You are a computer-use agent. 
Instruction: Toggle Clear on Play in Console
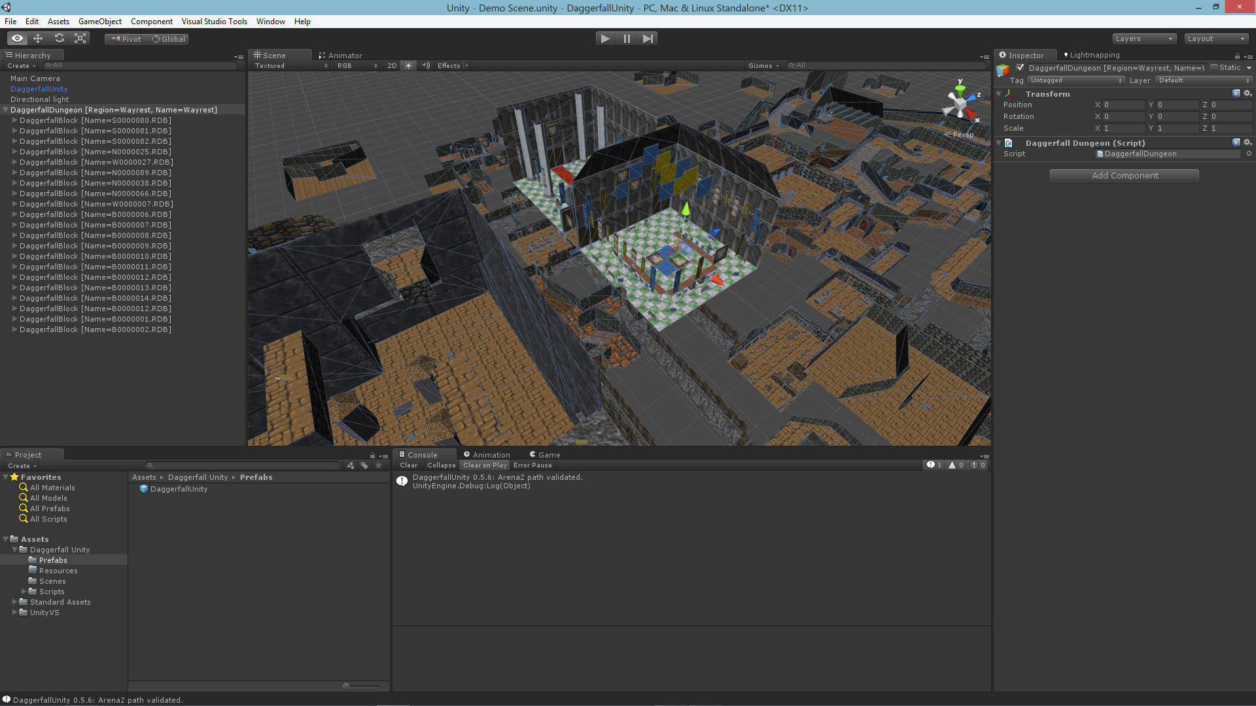[485, 465]
